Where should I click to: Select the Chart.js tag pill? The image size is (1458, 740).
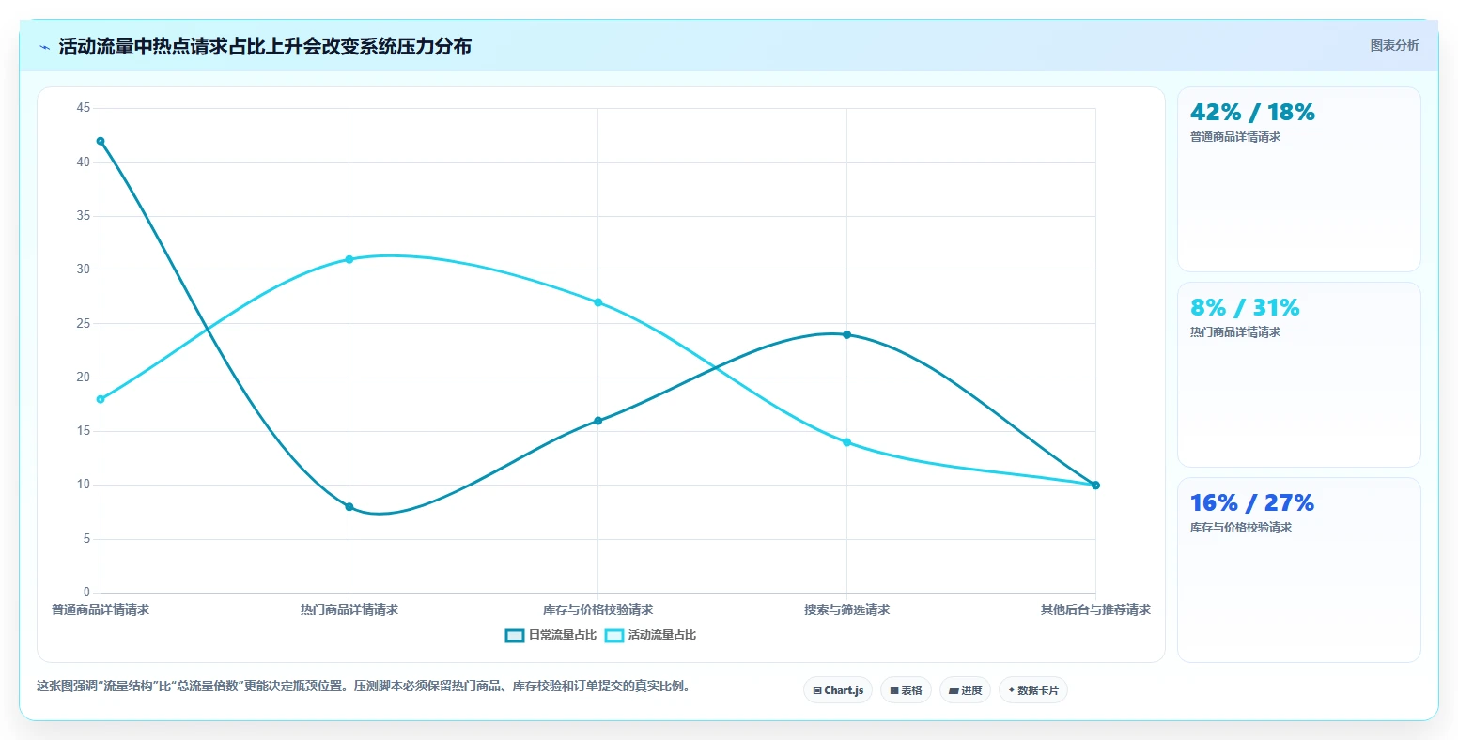coord(838,690)
